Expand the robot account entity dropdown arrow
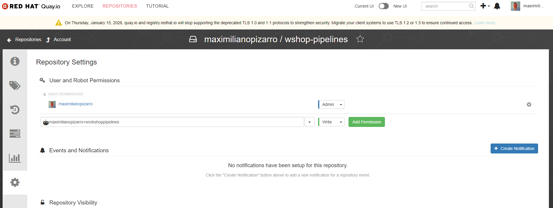 [x=309, y=122]
